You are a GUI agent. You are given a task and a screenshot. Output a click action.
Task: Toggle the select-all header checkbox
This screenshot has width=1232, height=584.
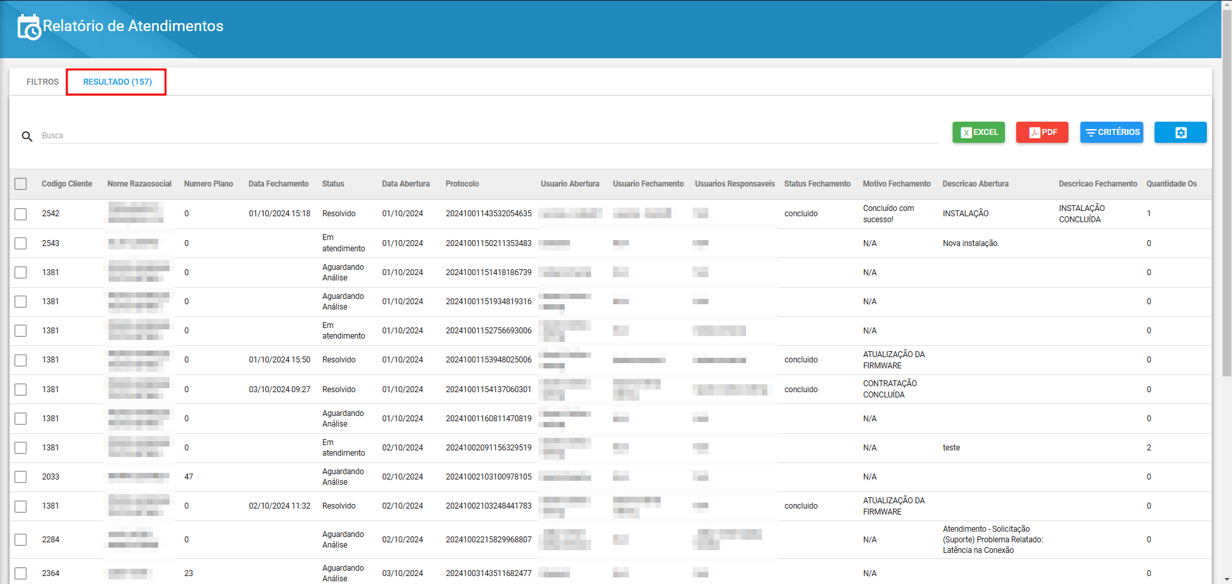point(21,184)
